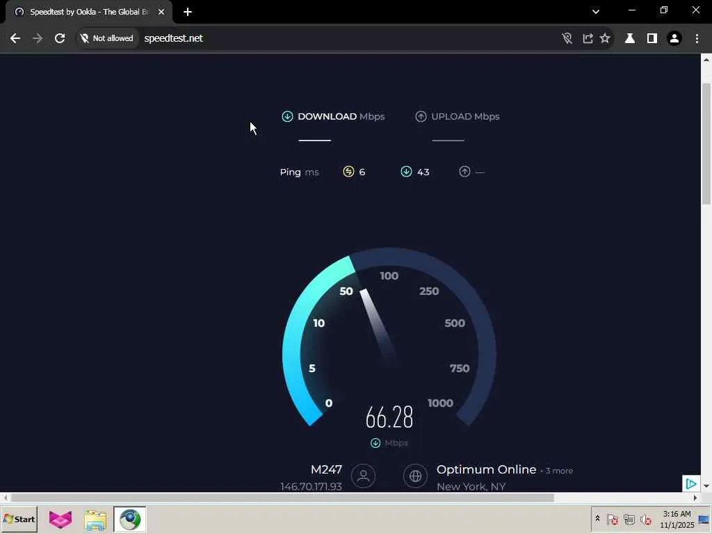Click the scroll-down arrow of the page
The width and height of the screenshot is (712, 534).
click(x=706, y=486)
